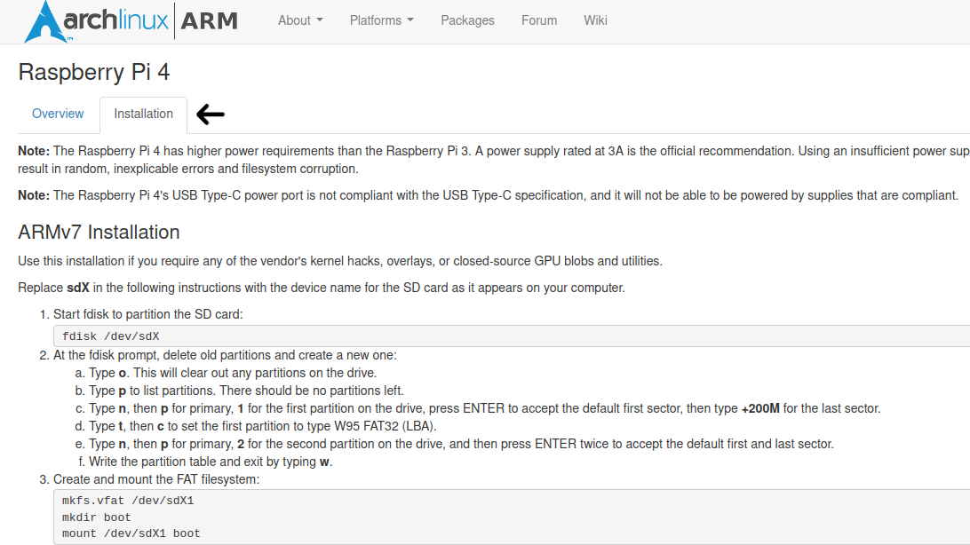
Task: Switch to the Overview tab
Action: [x=58, y=114]
